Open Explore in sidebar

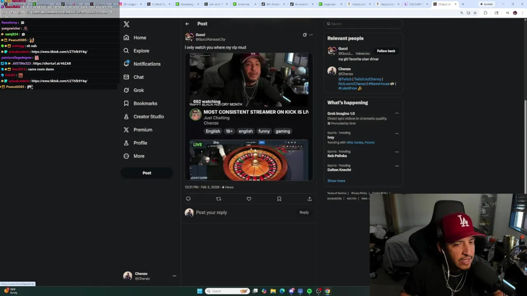[x=136, y=51]
